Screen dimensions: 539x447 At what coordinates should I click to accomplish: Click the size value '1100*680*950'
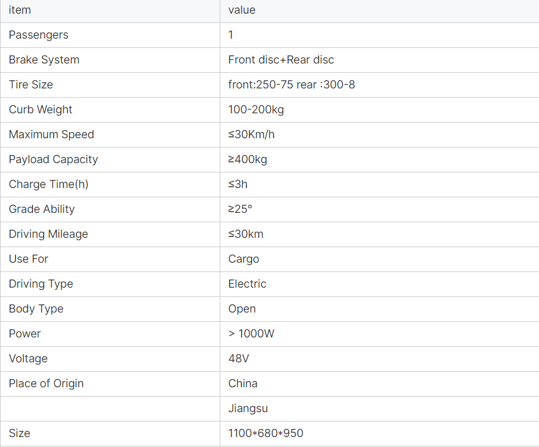point(266,433)
